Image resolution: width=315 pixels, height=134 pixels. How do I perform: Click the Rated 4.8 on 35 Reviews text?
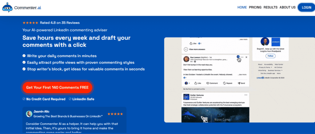point(60,23)
